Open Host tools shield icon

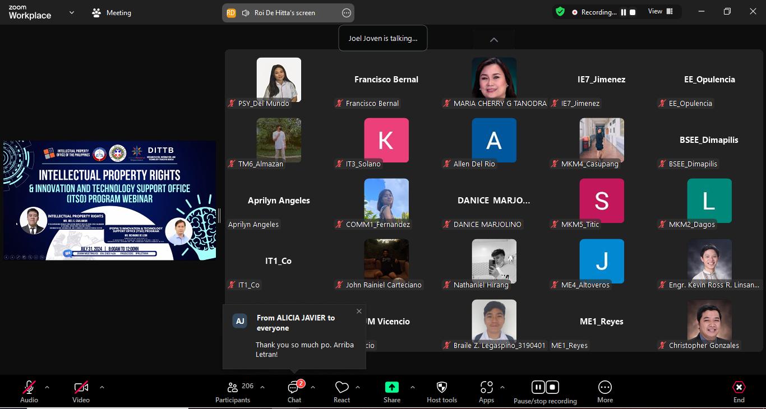click(x=441, y=392)
